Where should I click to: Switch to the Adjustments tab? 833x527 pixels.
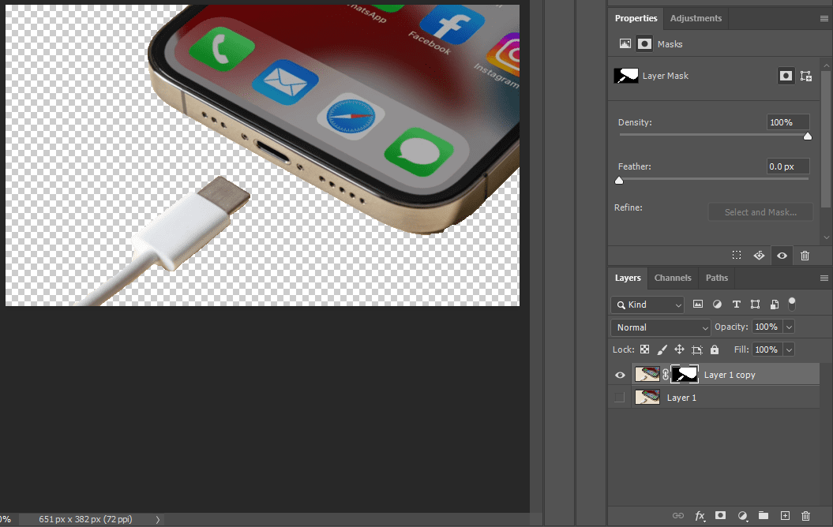click(696, 18)
